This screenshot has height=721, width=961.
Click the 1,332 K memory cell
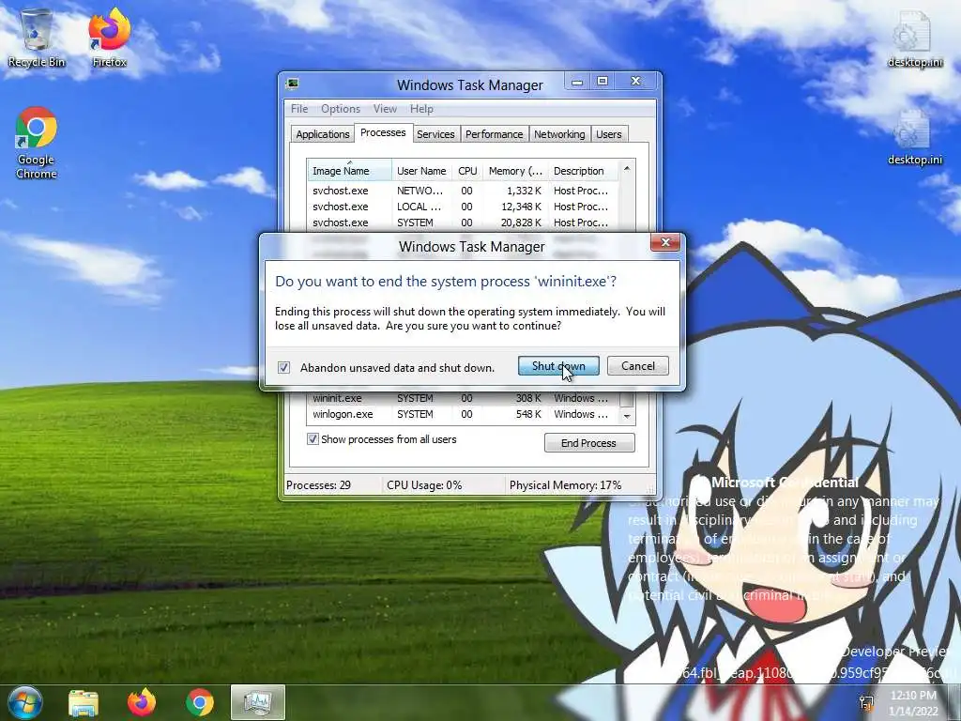524,191
